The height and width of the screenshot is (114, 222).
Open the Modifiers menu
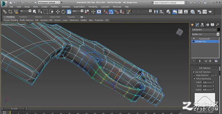pyautogui.click(x=54, y=6)
